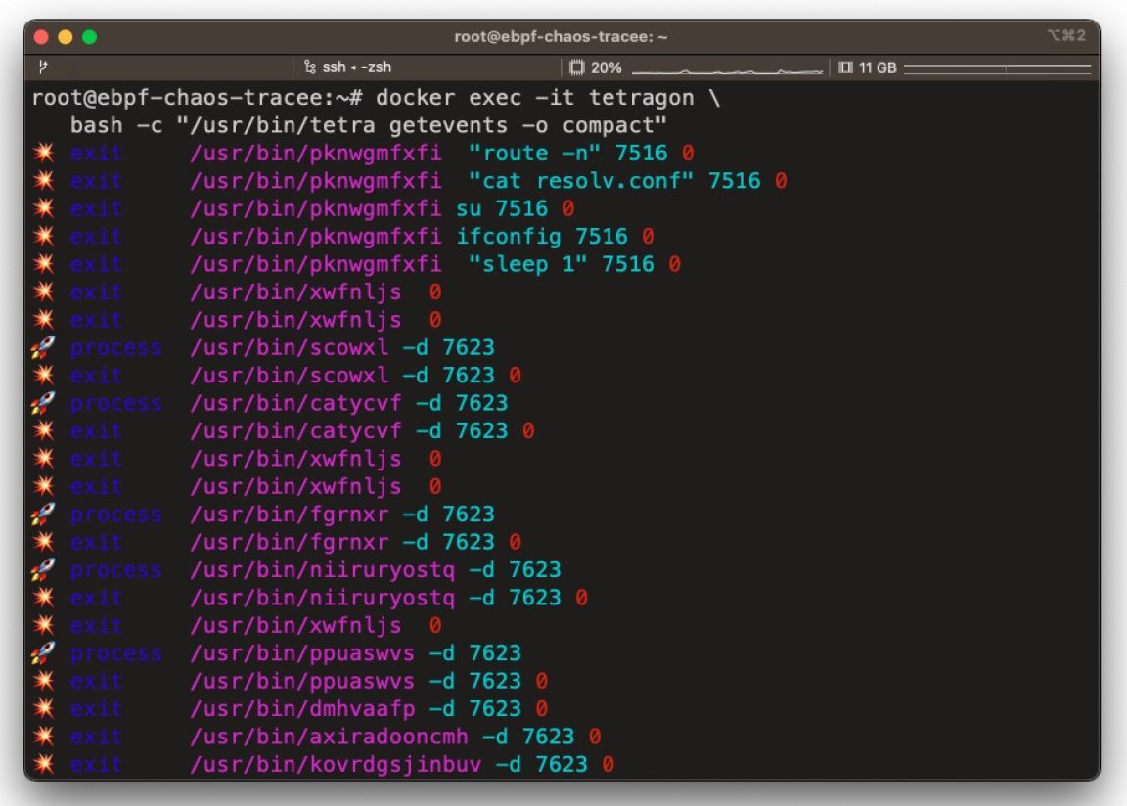Click the "ifconfig" argument text
The width and height of the screenshot is (1127, 806).
[x=508, y=237]
